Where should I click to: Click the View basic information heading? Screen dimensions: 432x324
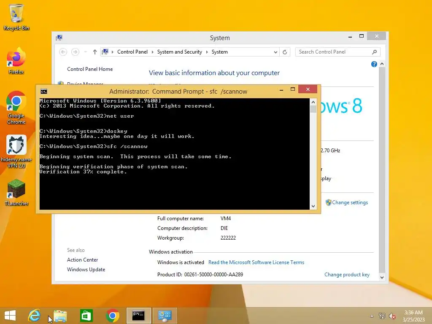coord(214,73)
